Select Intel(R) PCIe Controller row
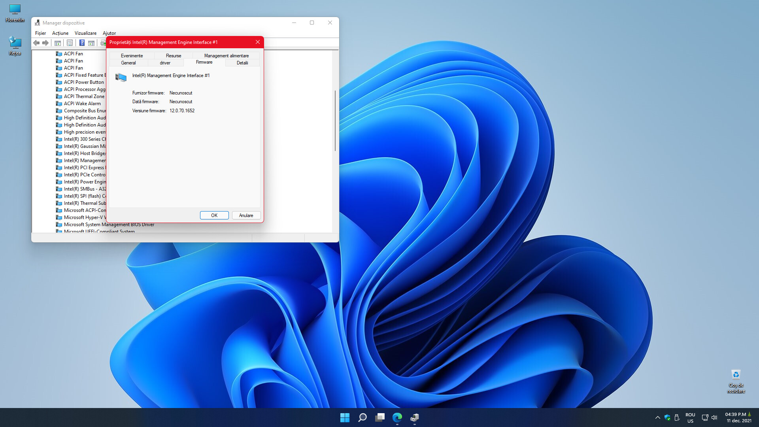 [x=81, y=175]
